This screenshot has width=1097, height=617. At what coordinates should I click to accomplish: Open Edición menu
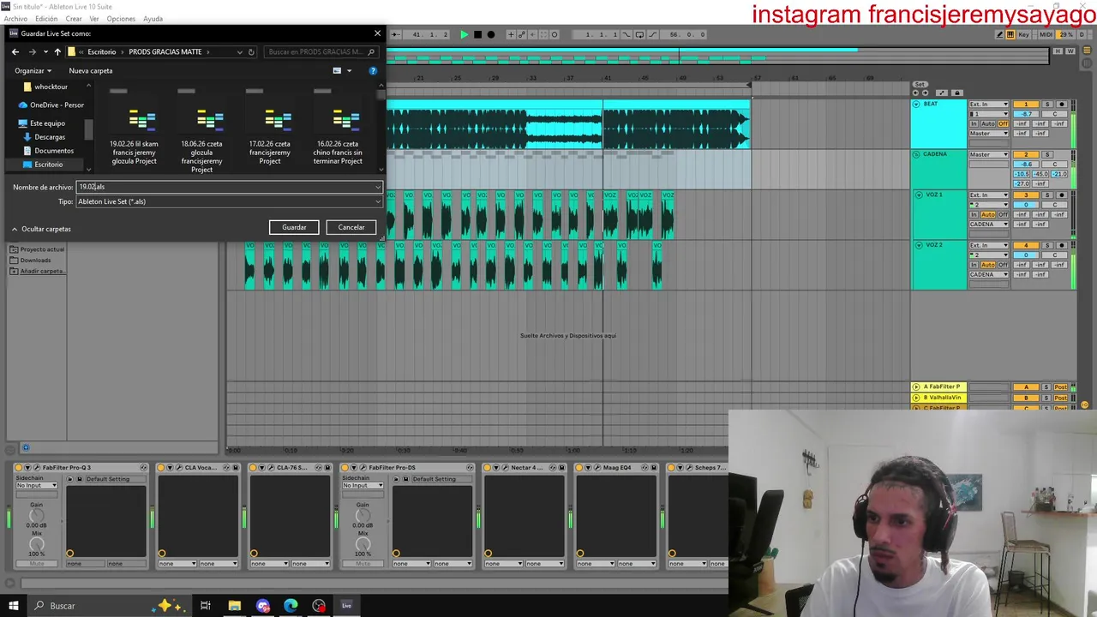point(46,19)
